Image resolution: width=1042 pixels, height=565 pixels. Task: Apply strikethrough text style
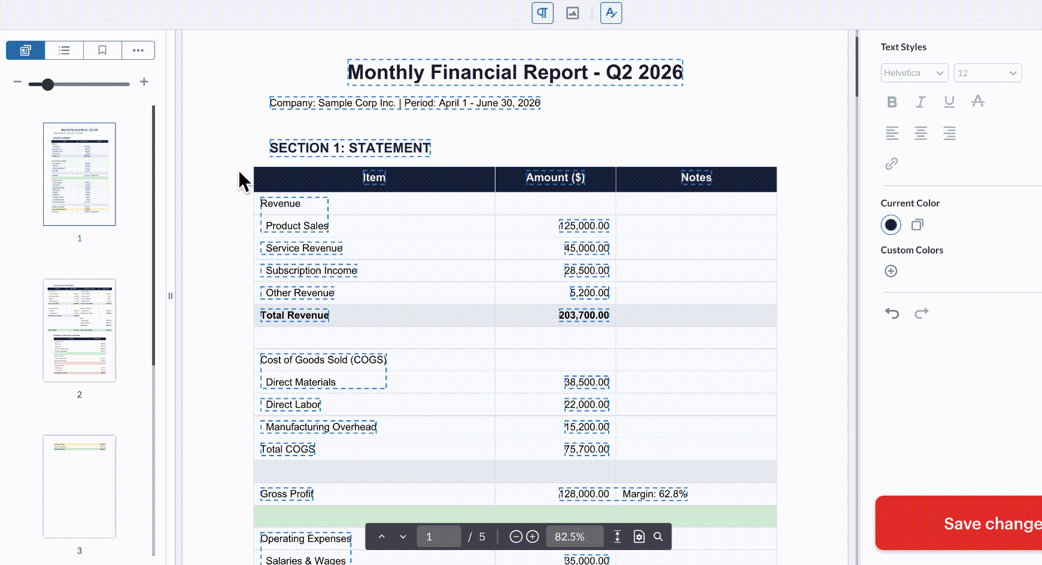[x=978, y=101]
